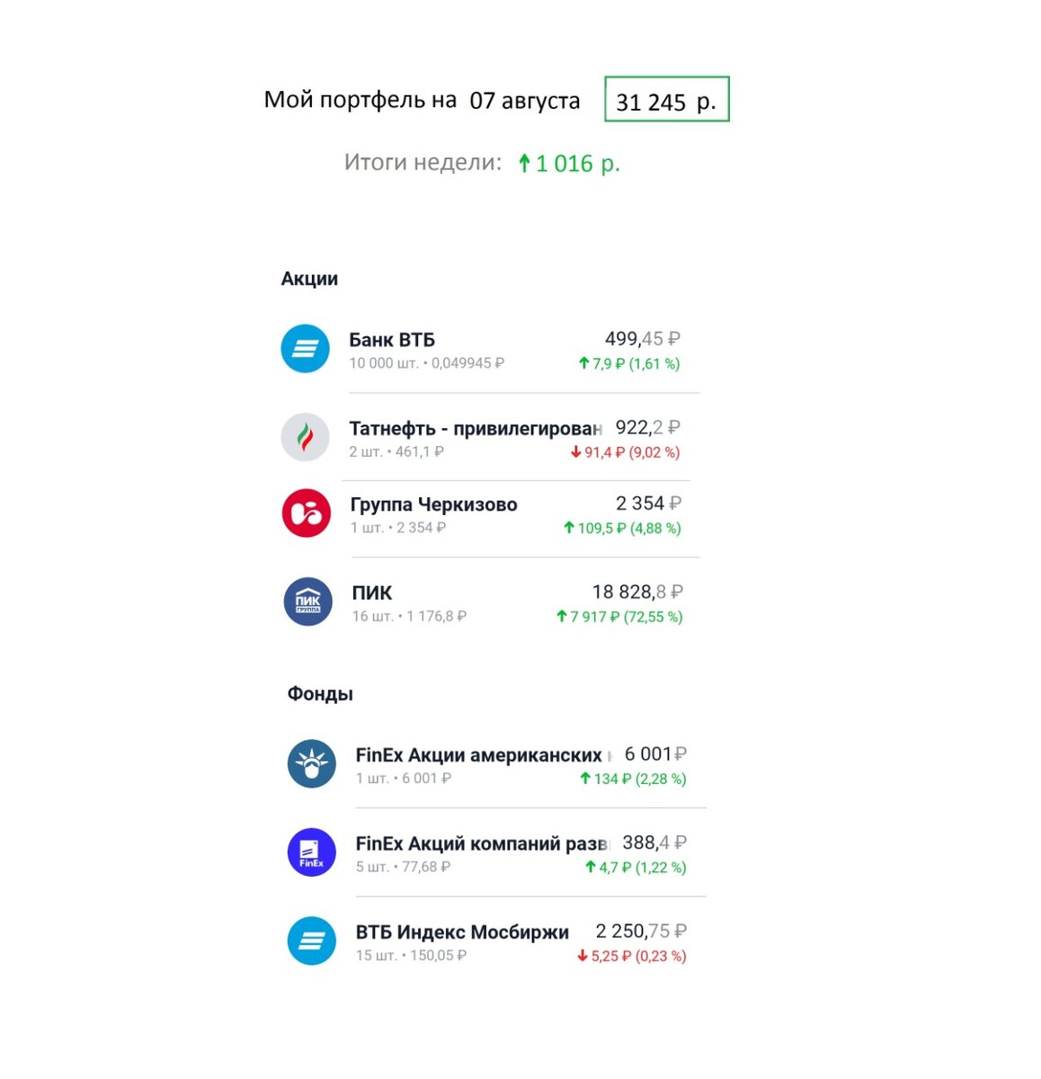Click the Татнефть flame logo icon
Screen dimensions: 1041x1079
tap(306, 437)
